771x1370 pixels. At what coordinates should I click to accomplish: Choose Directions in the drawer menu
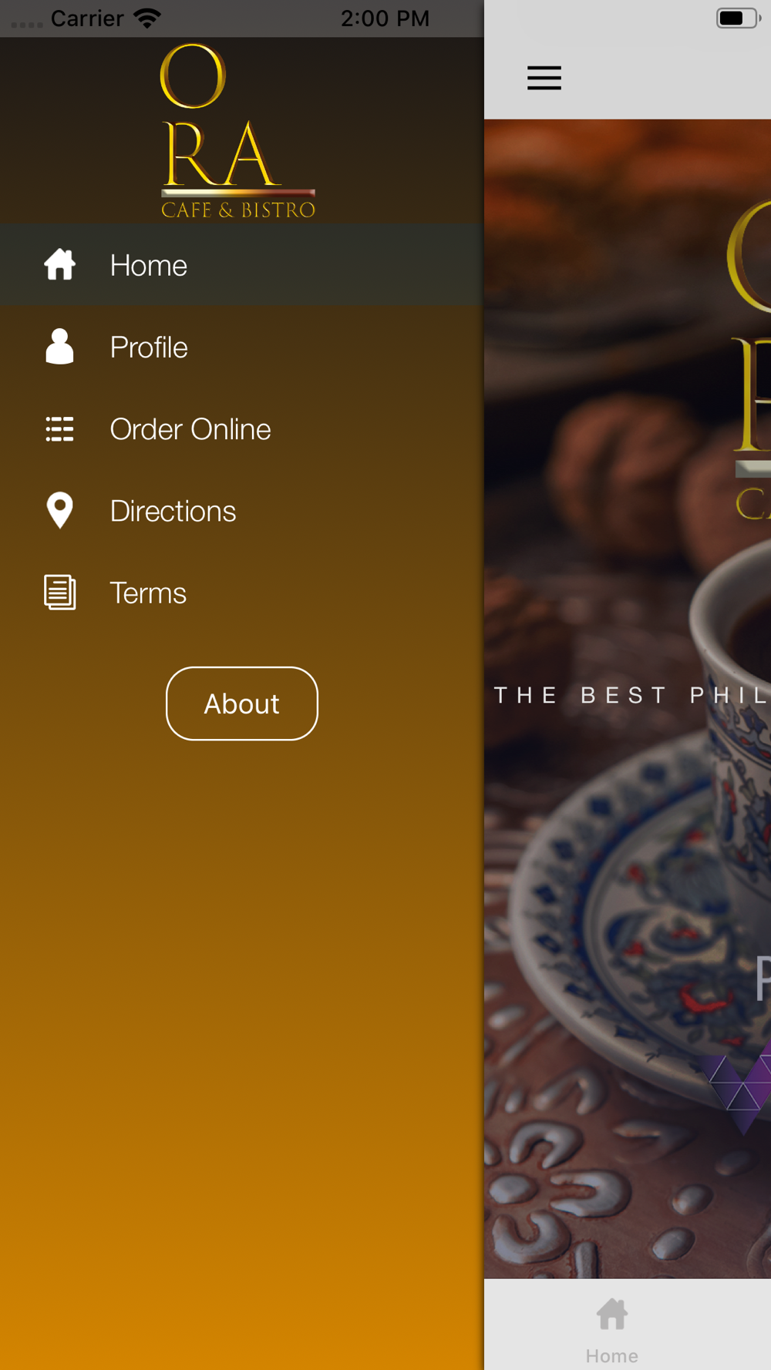[242, 511]
